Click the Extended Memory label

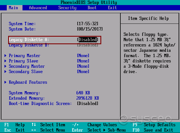coord(27,98)
